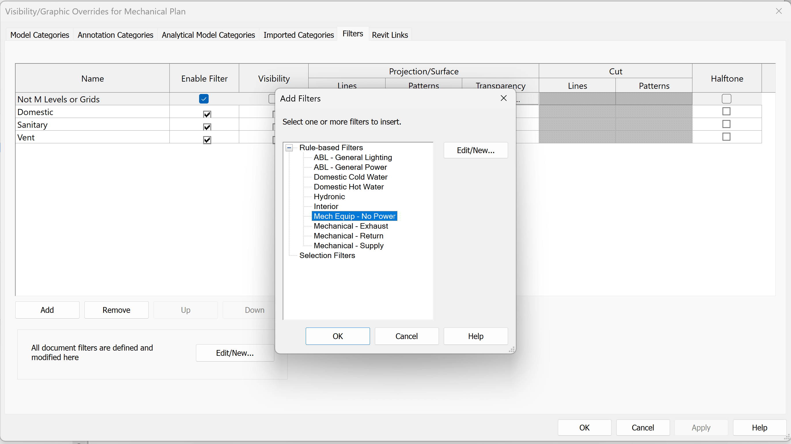Click the Cut Patterns cell for Sanitary

pos(654,124)
